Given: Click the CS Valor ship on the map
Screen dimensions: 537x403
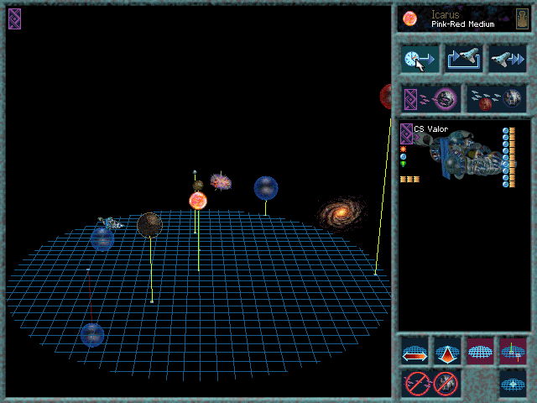Looking at the screenshot, I should (x=111, y=223).
